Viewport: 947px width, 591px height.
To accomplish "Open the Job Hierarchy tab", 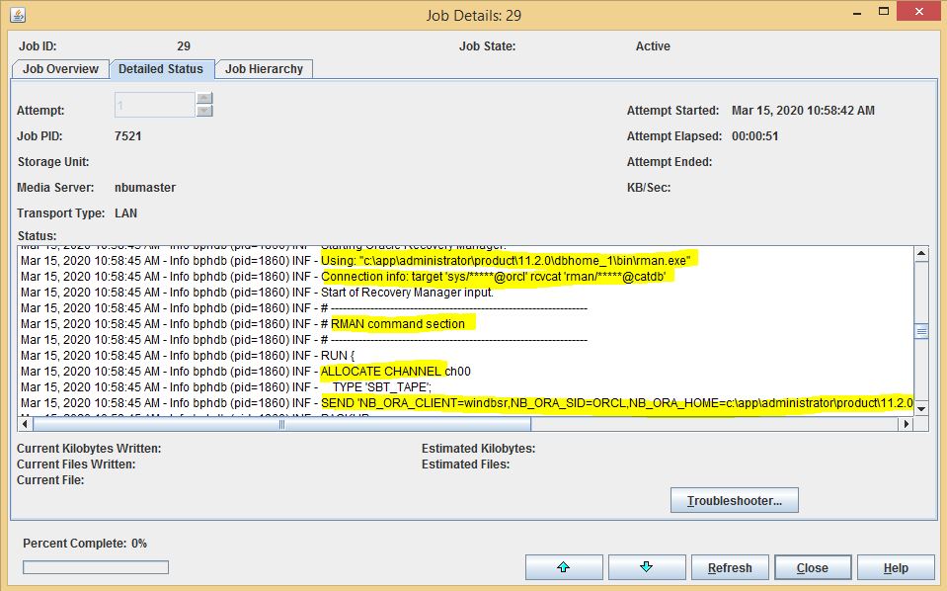I will point(262,69).
